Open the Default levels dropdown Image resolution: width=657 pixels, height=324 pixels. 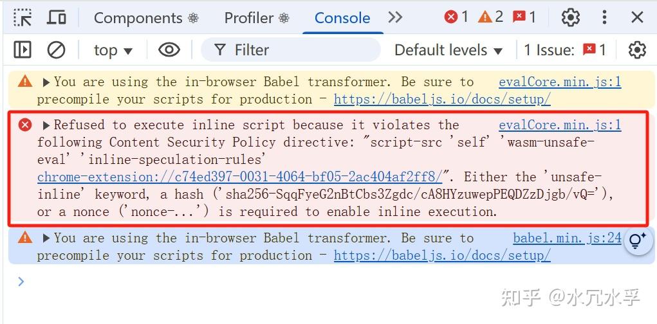point(449,50)
